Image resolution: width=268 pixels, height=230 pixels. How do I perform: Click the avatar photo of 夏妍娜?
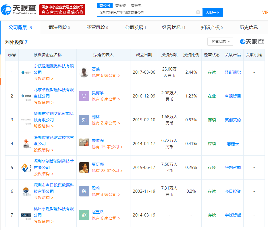84,167
